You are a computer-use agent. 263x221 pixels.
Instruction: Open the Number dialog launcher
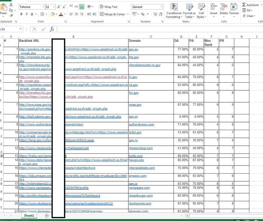[162, 22]
